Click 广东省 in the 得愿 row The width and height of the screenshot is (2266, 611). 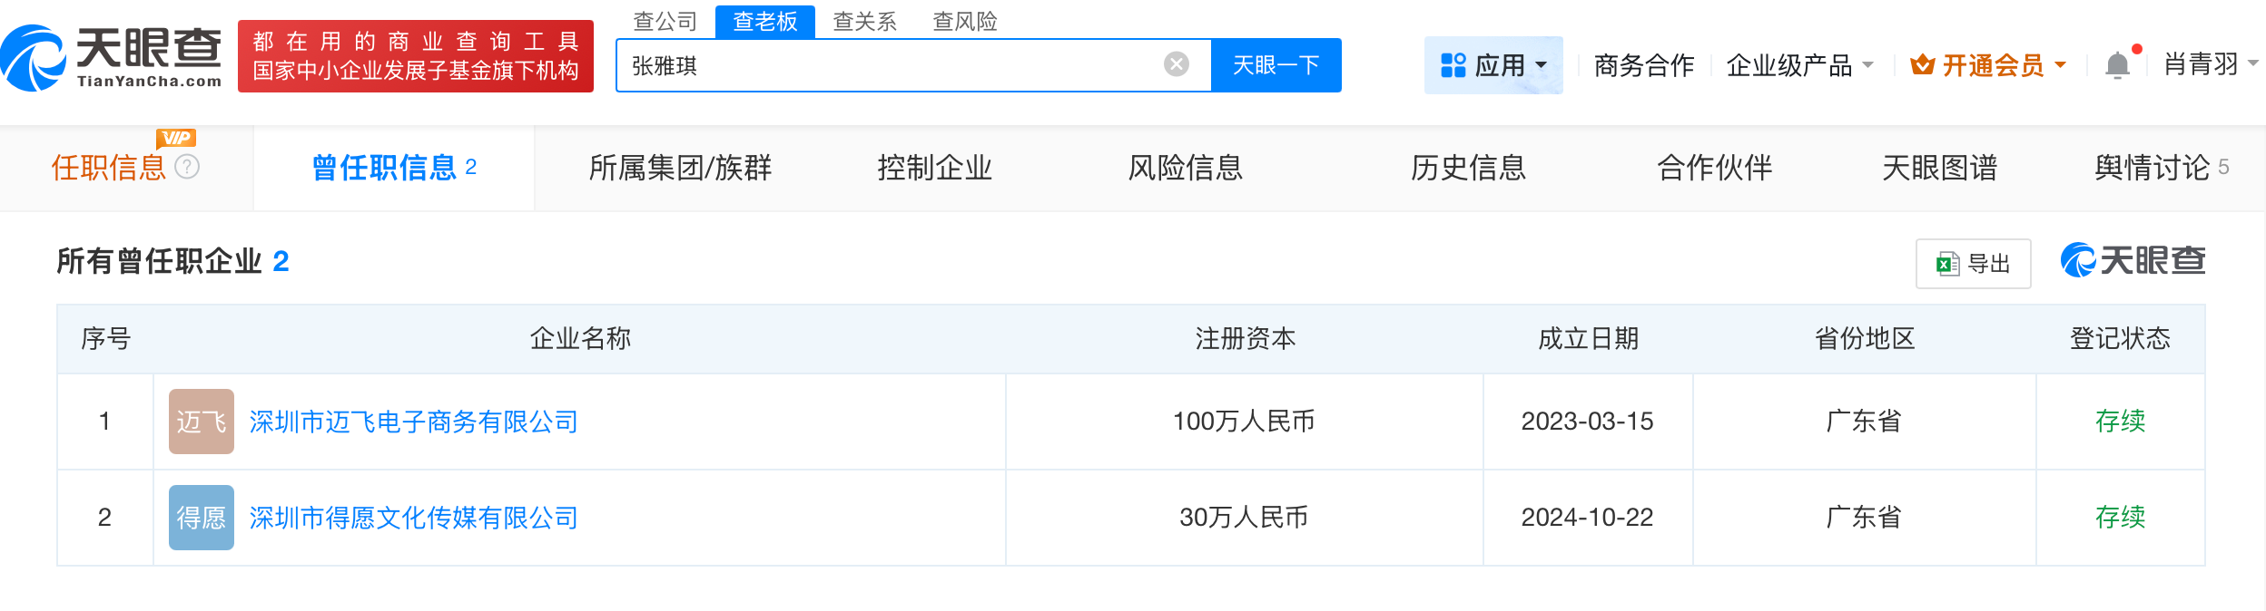(1864, 518)
